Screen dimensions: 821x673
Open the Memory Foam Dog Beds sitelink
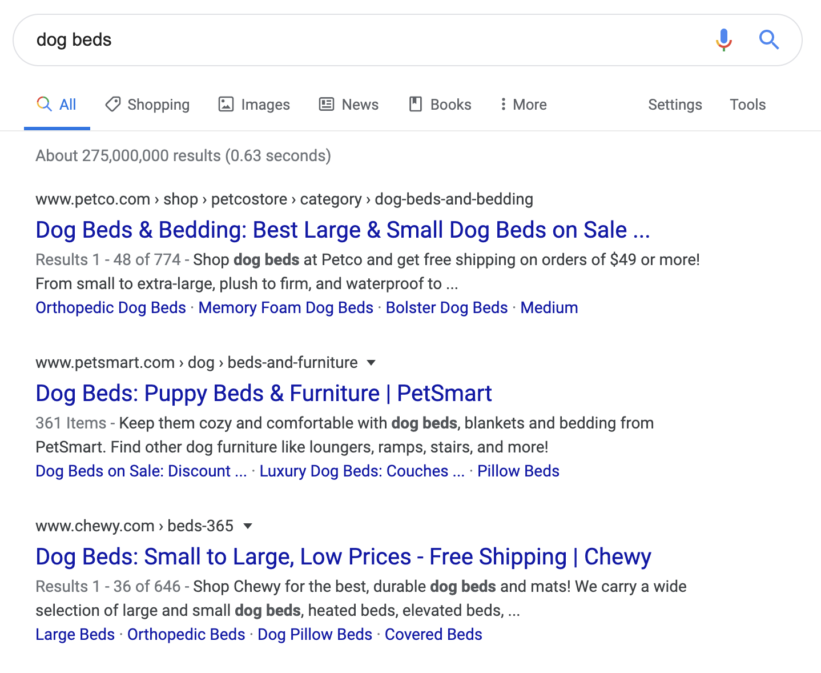click(x=286, y=307)
